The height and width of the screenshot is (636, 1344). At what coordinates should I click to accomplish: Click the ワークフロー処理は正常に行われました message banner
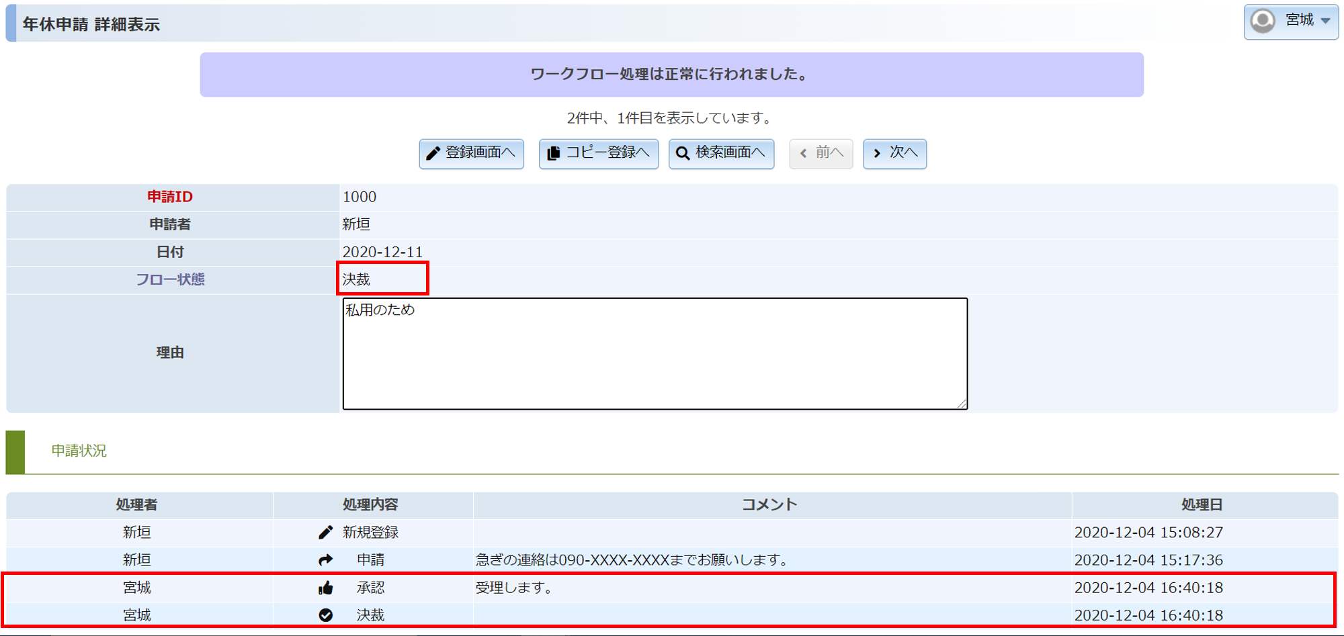(671, 75)
